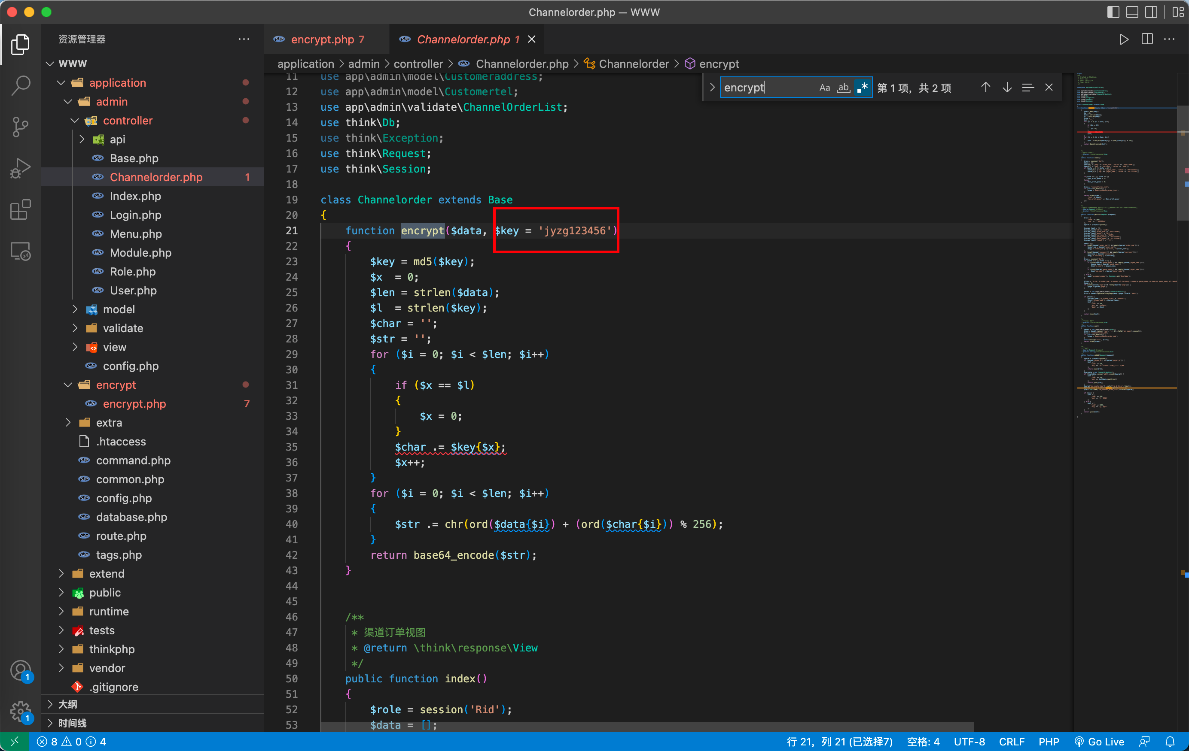Click the Run PHP file play icon

coord(1123,39)
